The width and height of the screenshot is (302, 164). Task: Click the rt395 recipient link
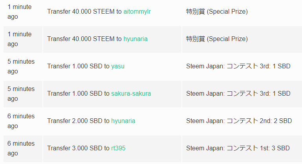pos(118,148)
